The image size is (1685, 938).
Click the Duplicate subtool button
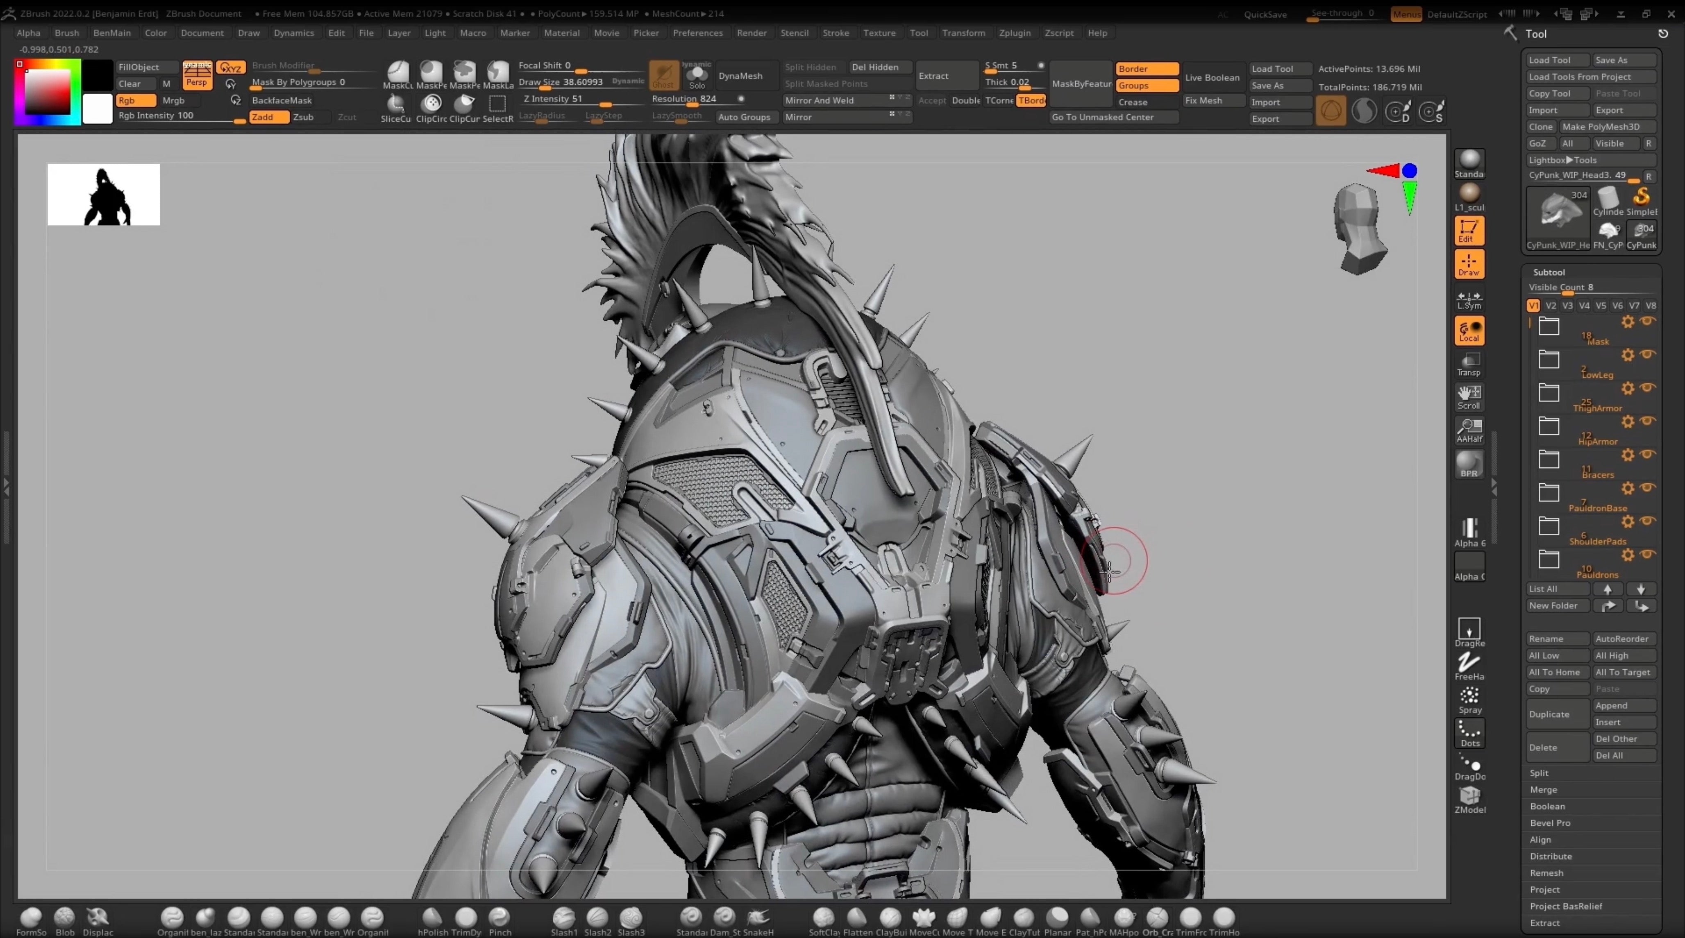pyautogui.click(x=1558, y=714)
